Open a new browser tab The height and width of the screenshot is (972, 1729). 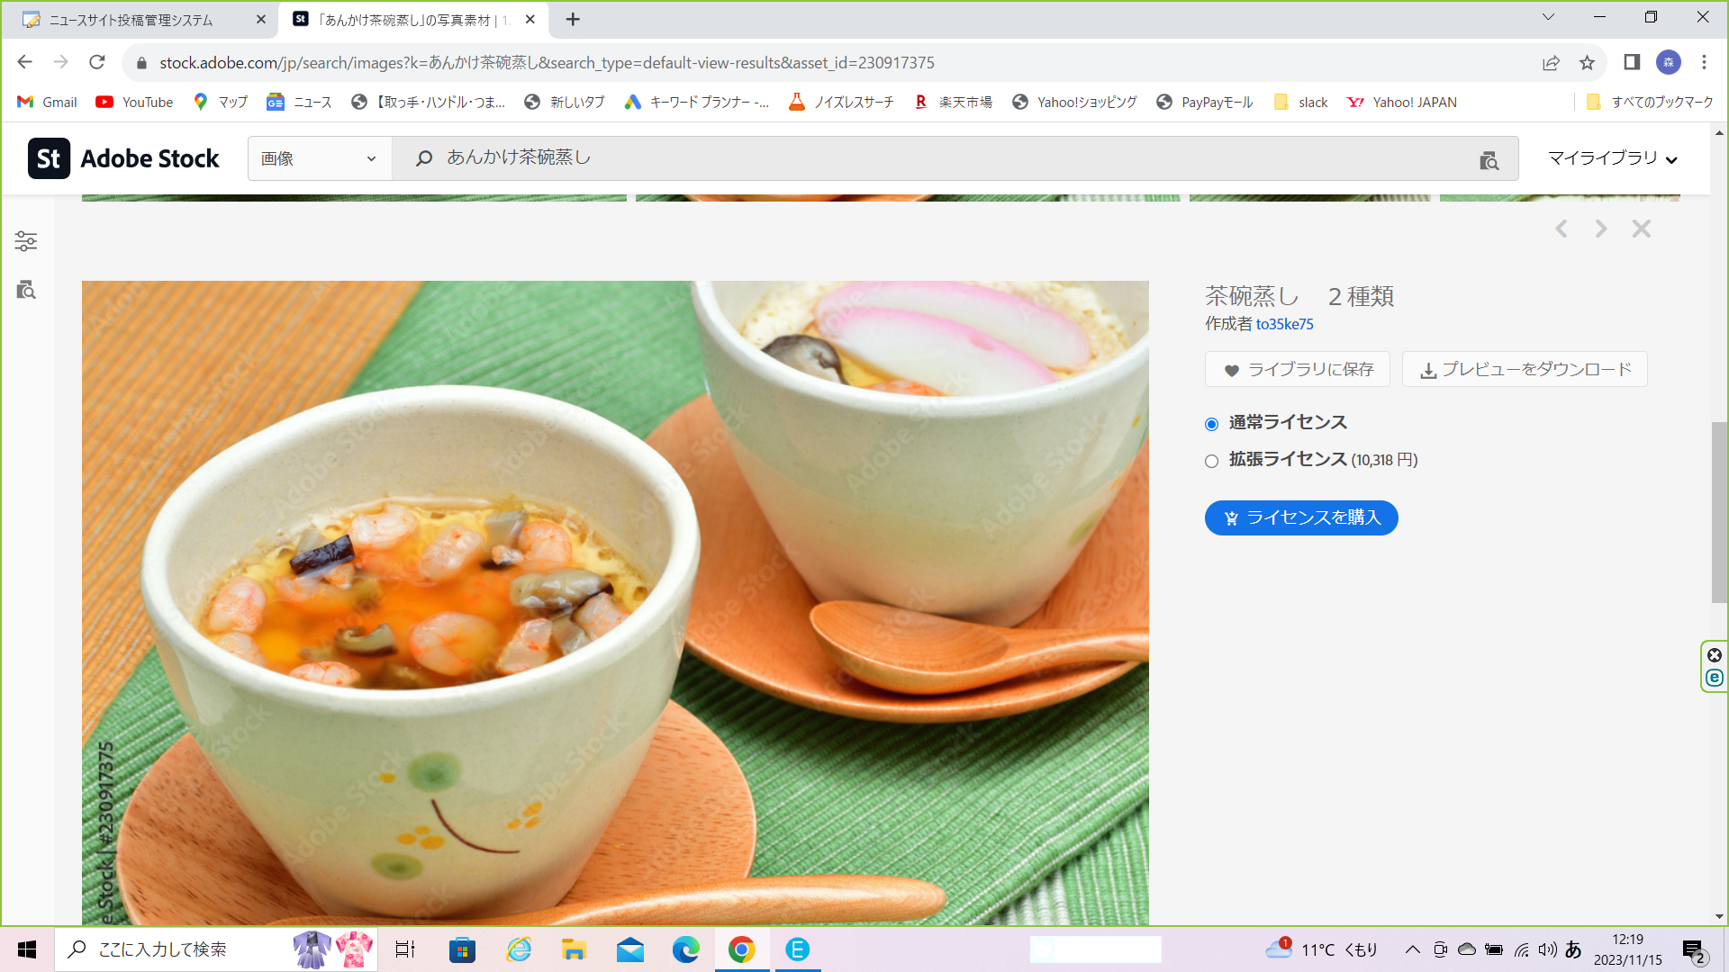click(573, 19)
